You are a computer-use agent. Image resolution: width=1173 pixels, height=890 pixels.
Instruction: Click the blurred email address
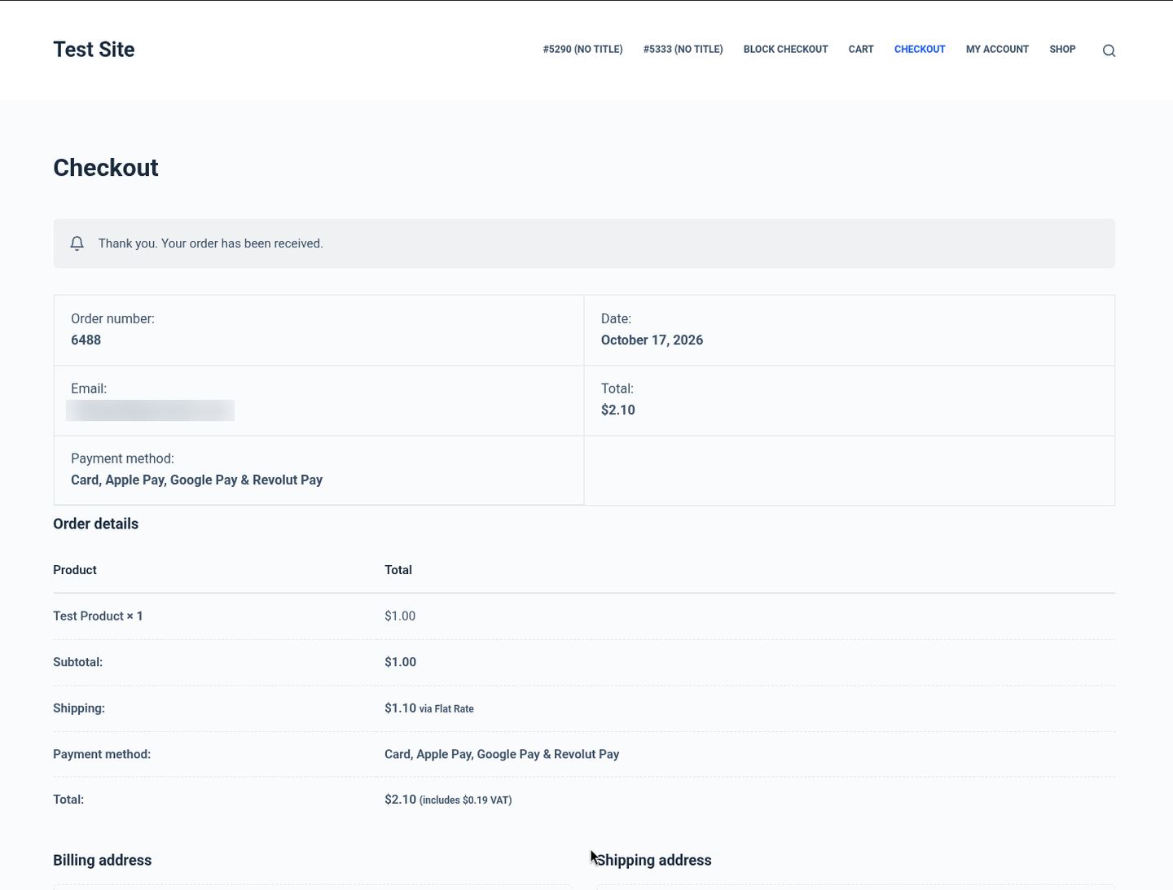[150, 410]
